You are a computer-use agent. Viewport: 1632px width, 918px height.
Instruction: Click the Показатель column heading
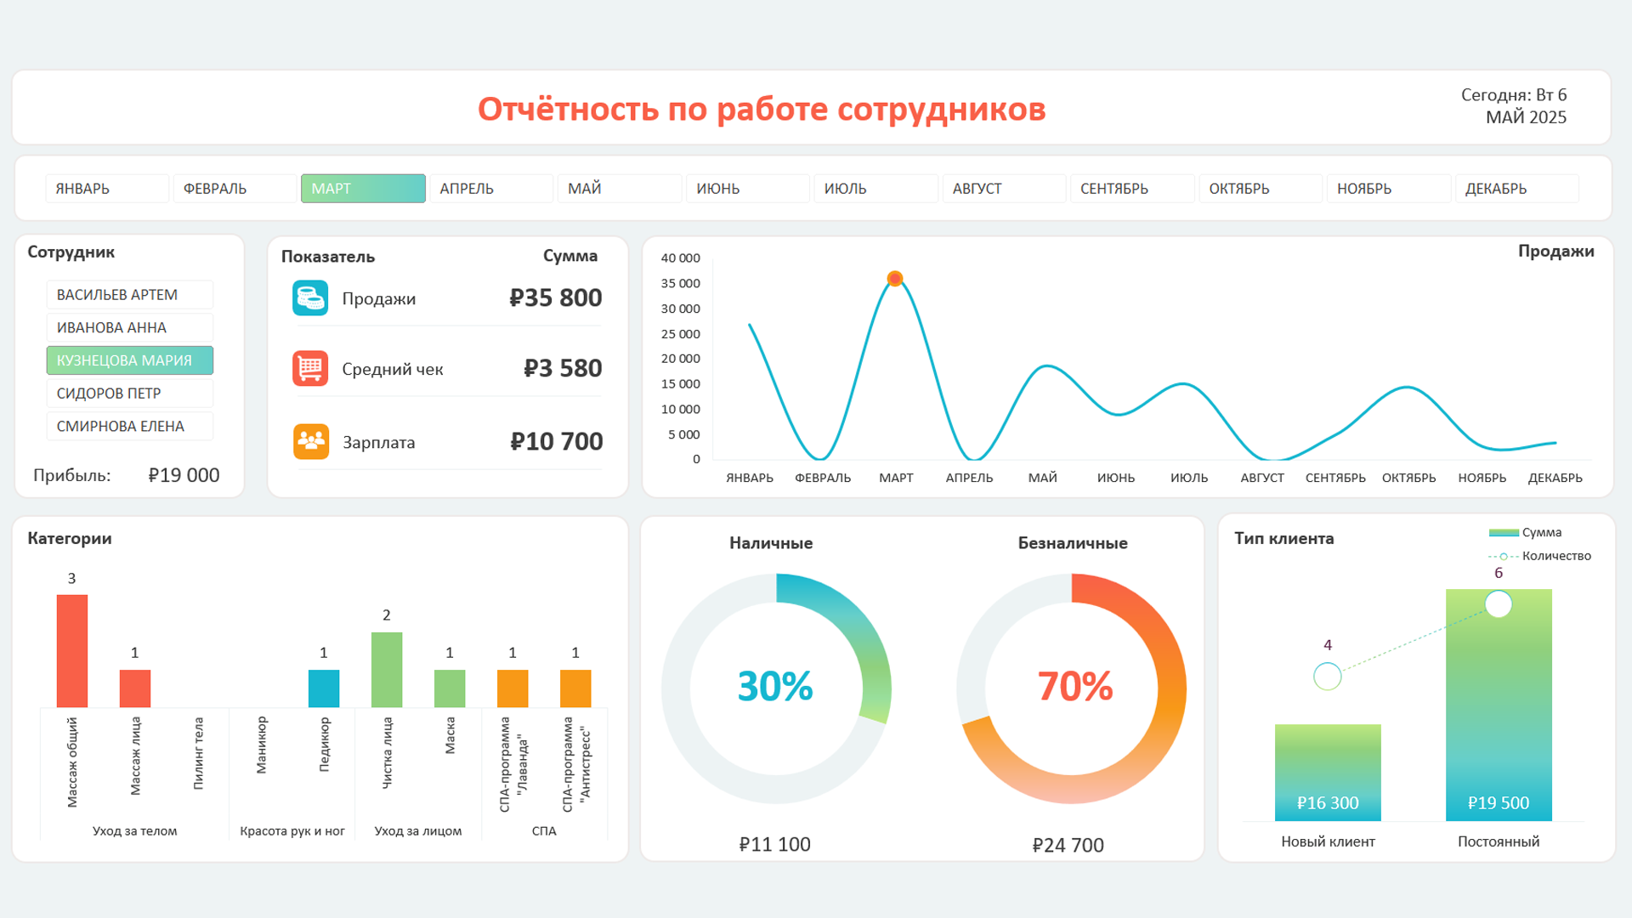click(328, 256)
